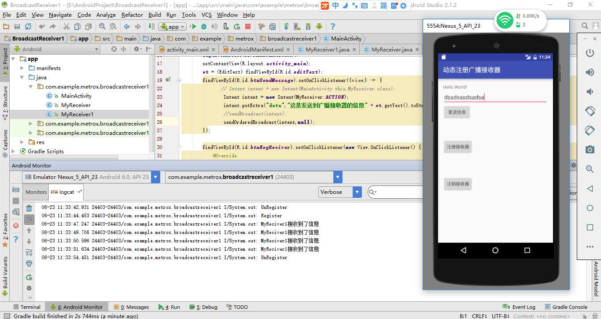Viewport: 601px width, 319px height.
Task: Open SDK Manager toolbar icon
Action: [x=308, y=26]
